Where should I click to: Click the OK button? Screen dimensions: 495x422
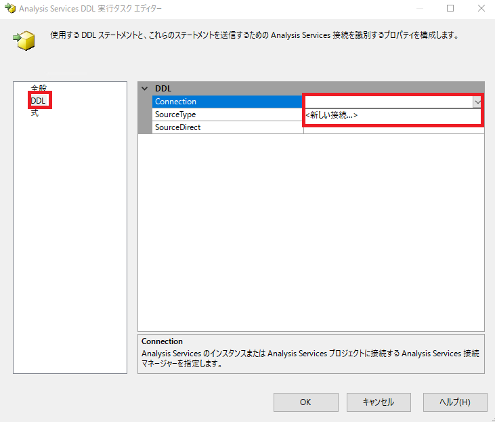coord(305,402)
